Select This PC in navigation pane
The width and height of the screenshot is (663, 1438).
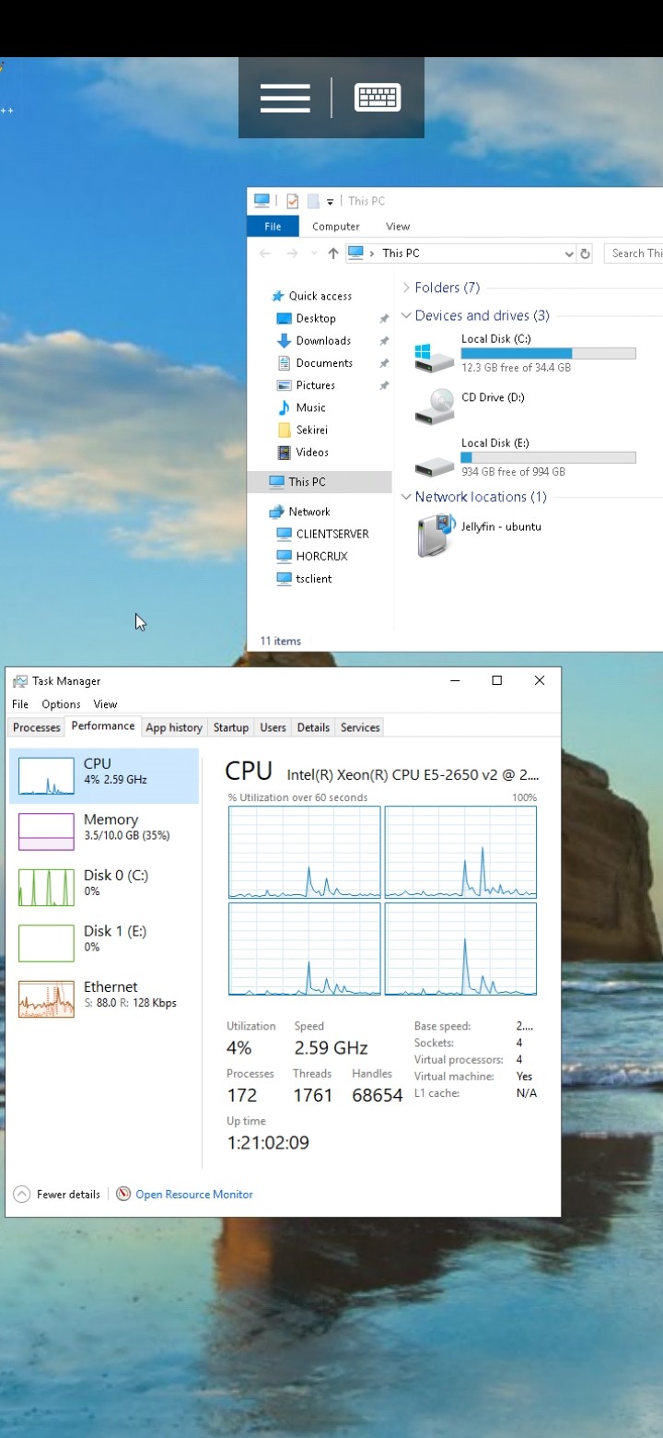(x=320, y=481)
